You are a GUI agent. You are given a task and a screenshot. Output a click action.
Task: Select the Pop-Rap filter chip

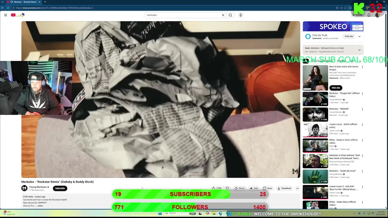point(342,61)
